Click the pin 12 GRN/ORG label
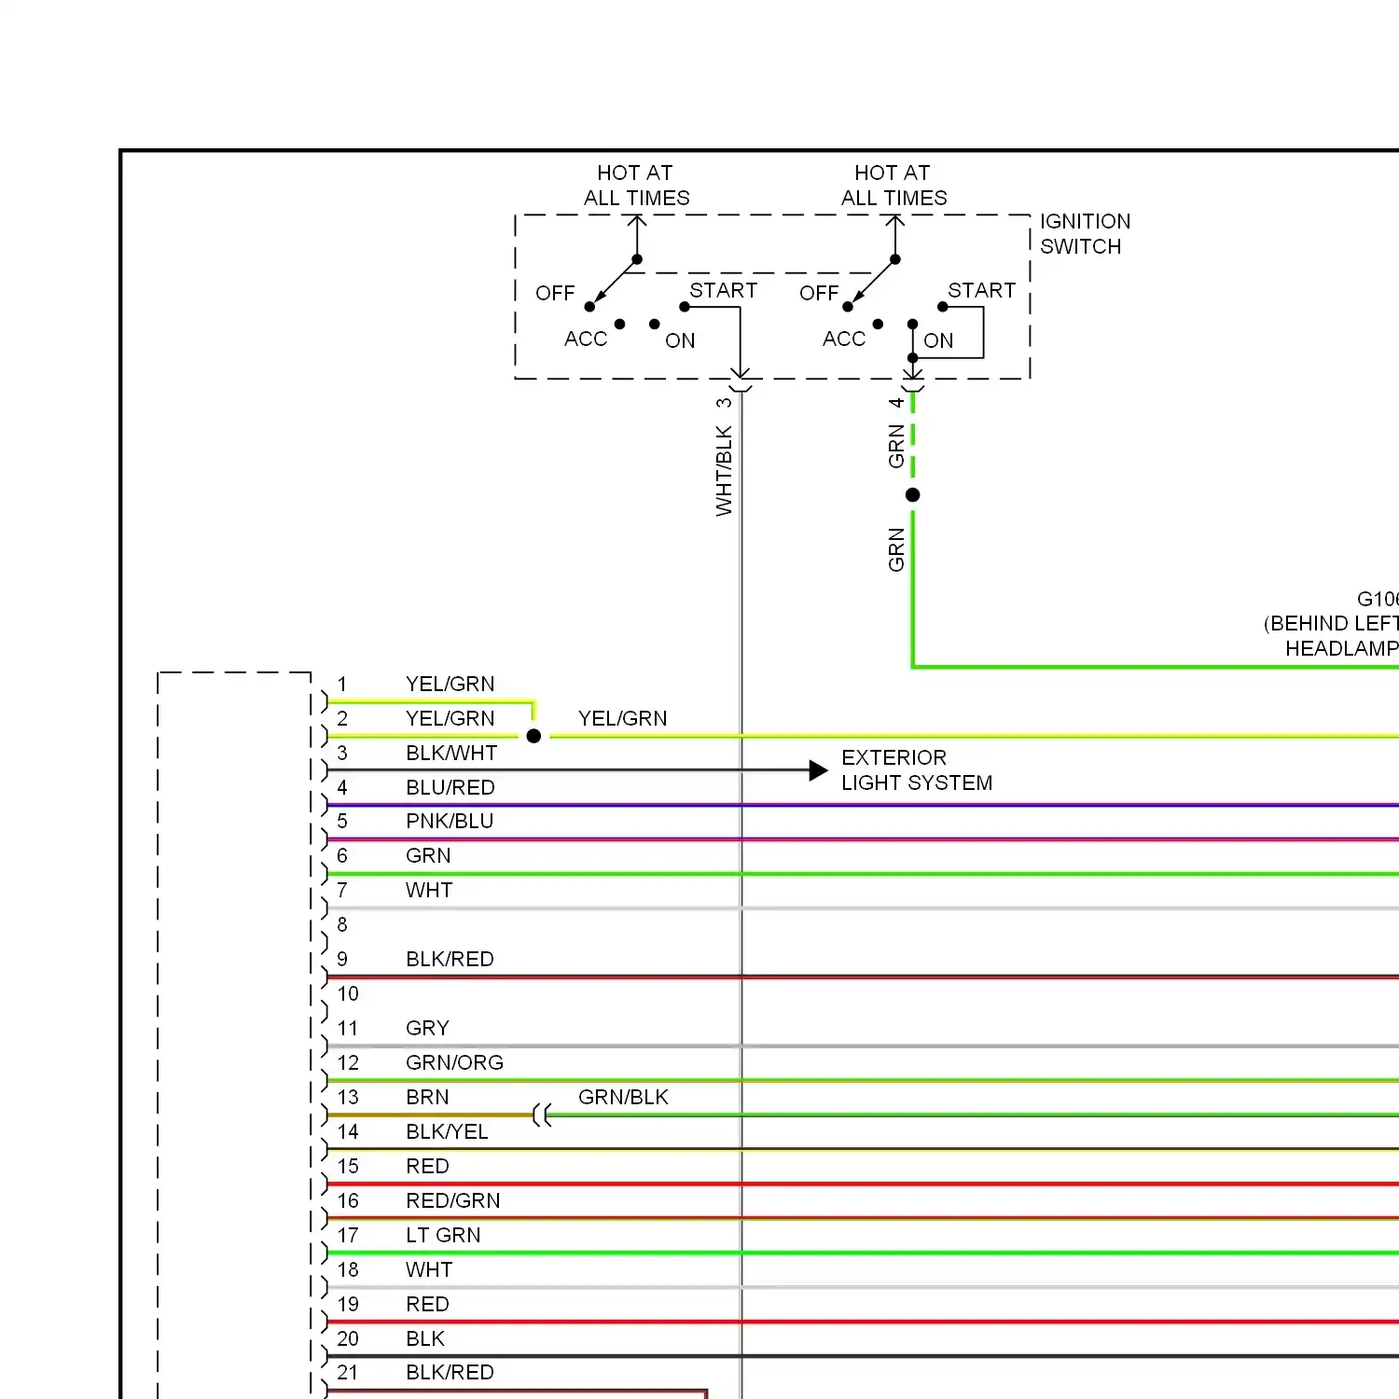 (454, 1062)
